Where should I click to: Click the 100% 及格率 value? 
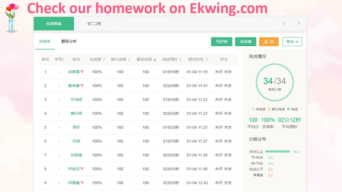pyautogui.click(x=268, y=120)
